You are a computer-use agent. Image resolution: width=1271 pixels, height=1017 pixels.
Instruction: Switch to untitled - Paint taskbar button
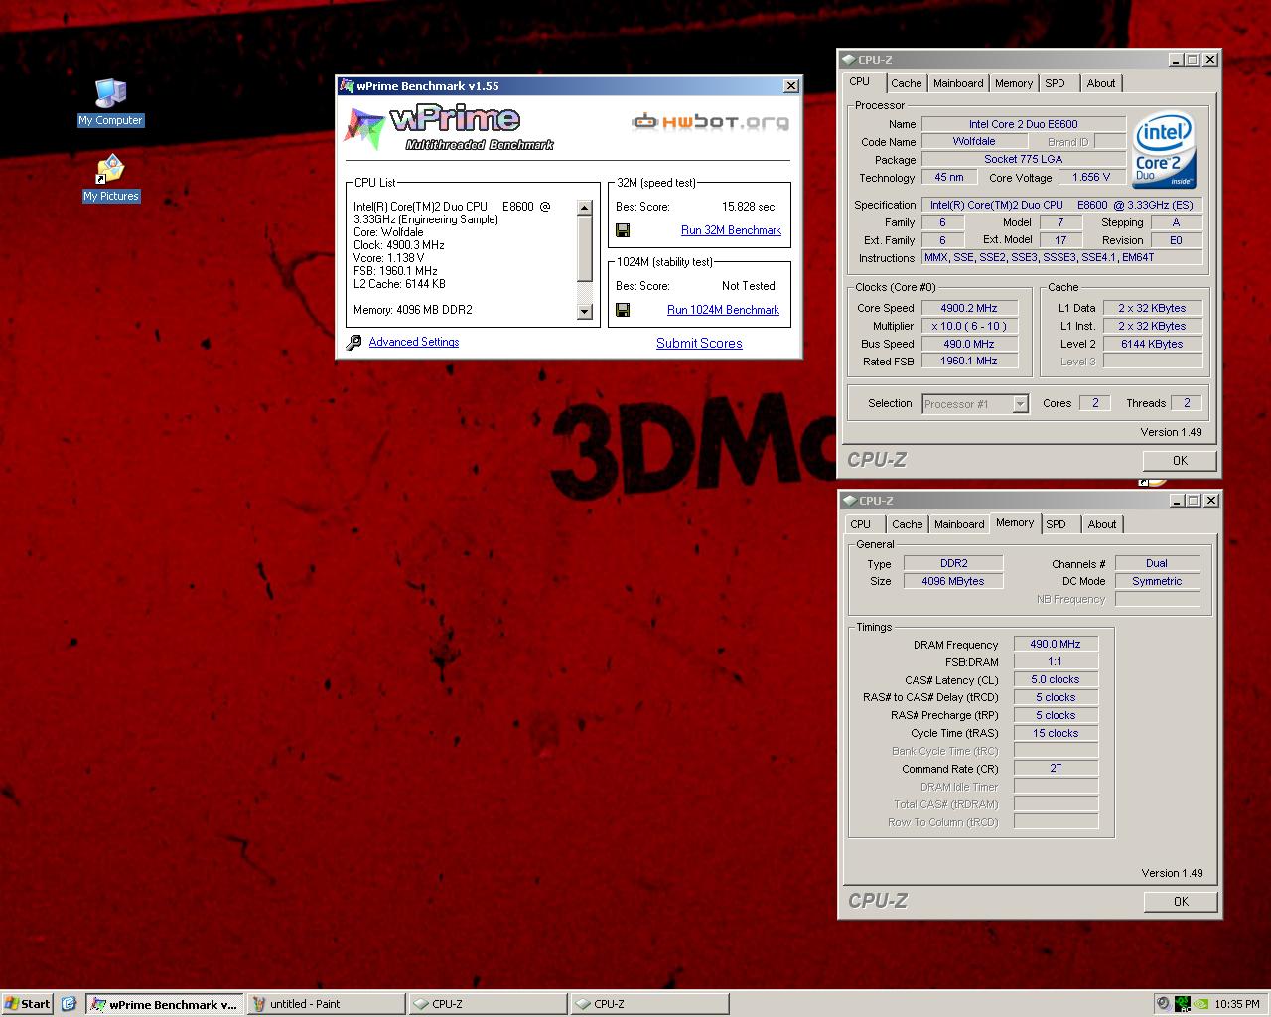pos(326,1004)
